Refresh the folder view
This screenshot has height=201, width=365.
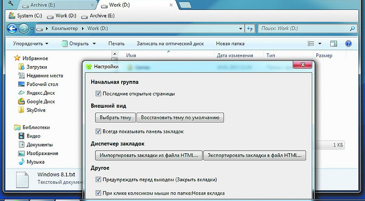pyautogui.click(x=250, y=28)
